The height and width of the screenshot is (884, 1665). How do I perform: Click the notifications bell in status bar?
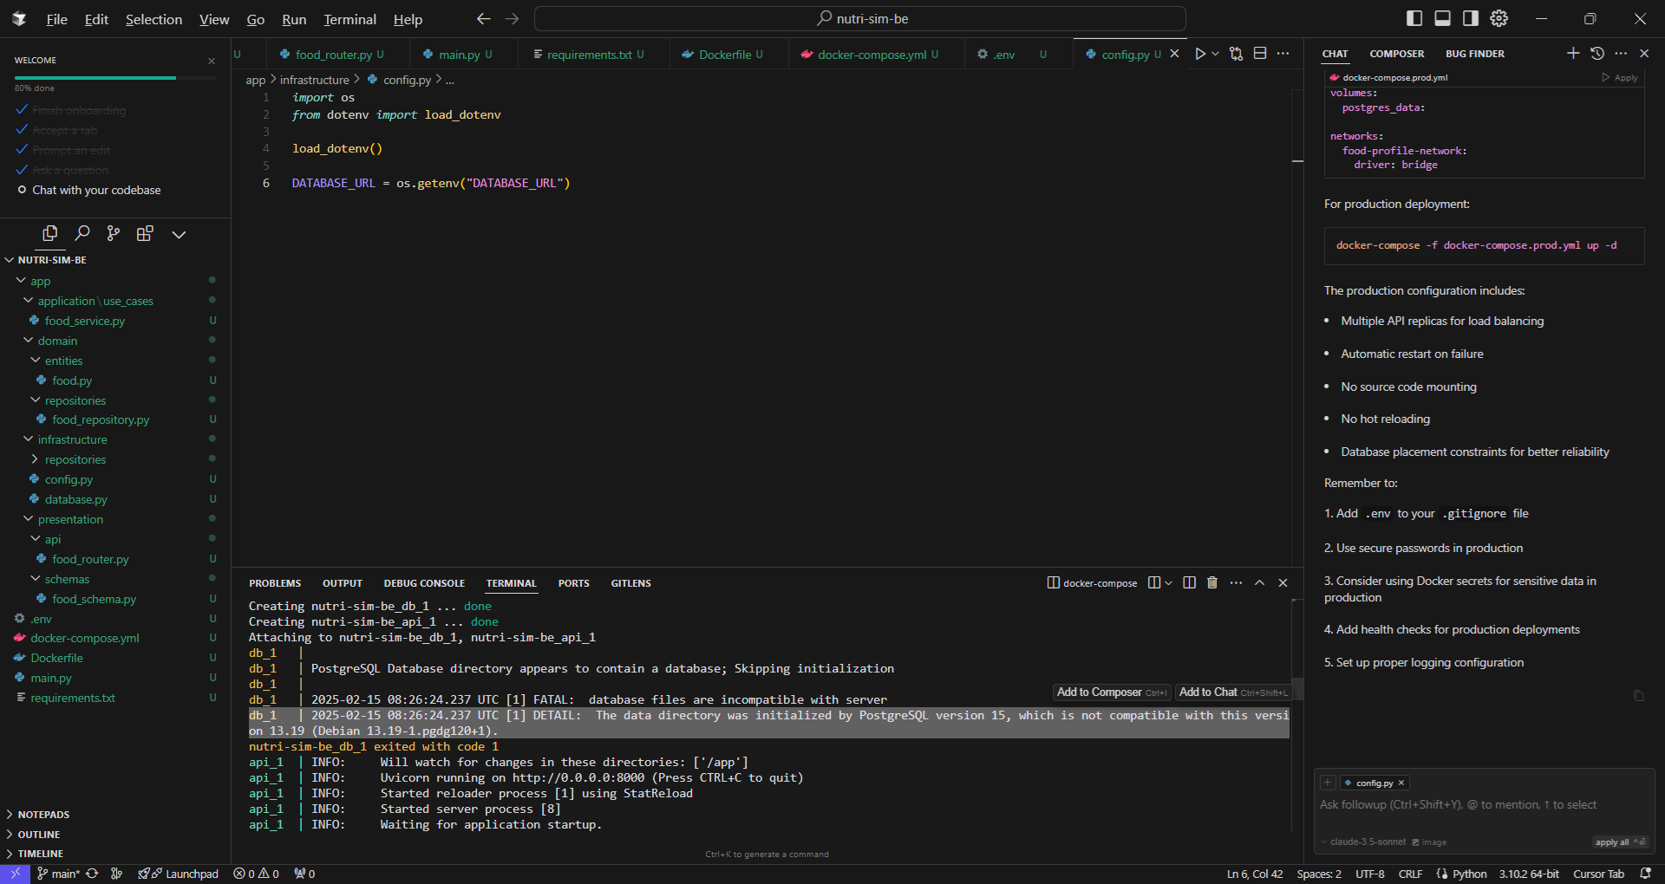(1645, 874)
